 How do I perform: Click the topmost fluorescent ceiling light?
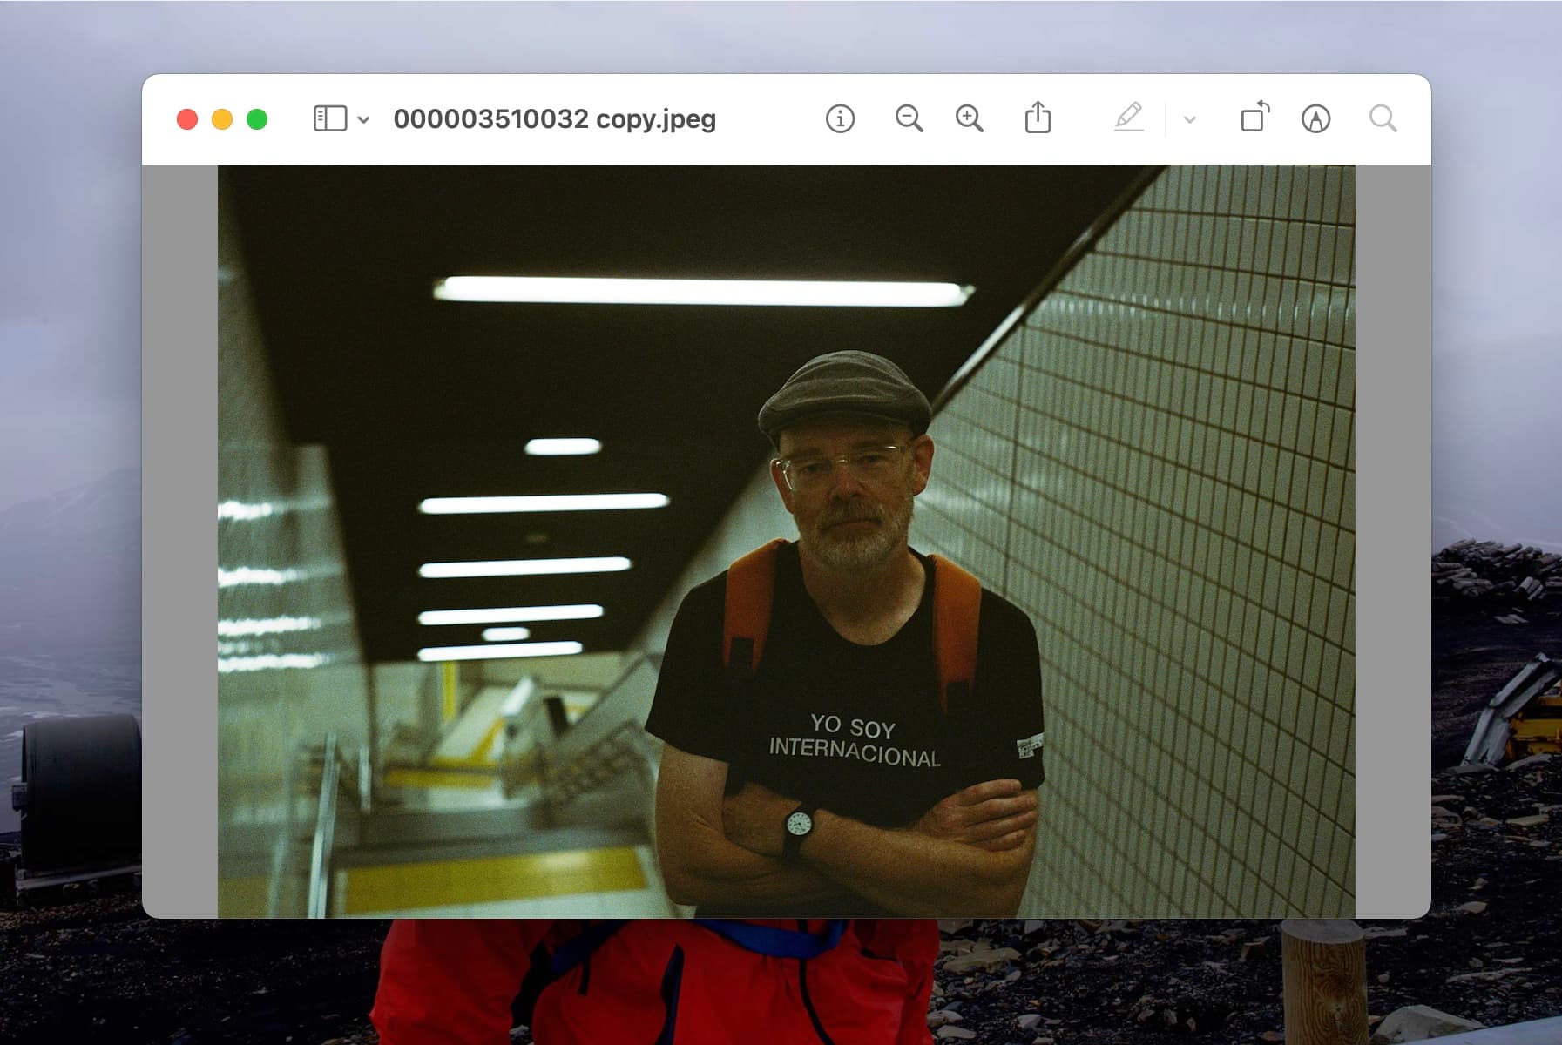pos(702,291)
